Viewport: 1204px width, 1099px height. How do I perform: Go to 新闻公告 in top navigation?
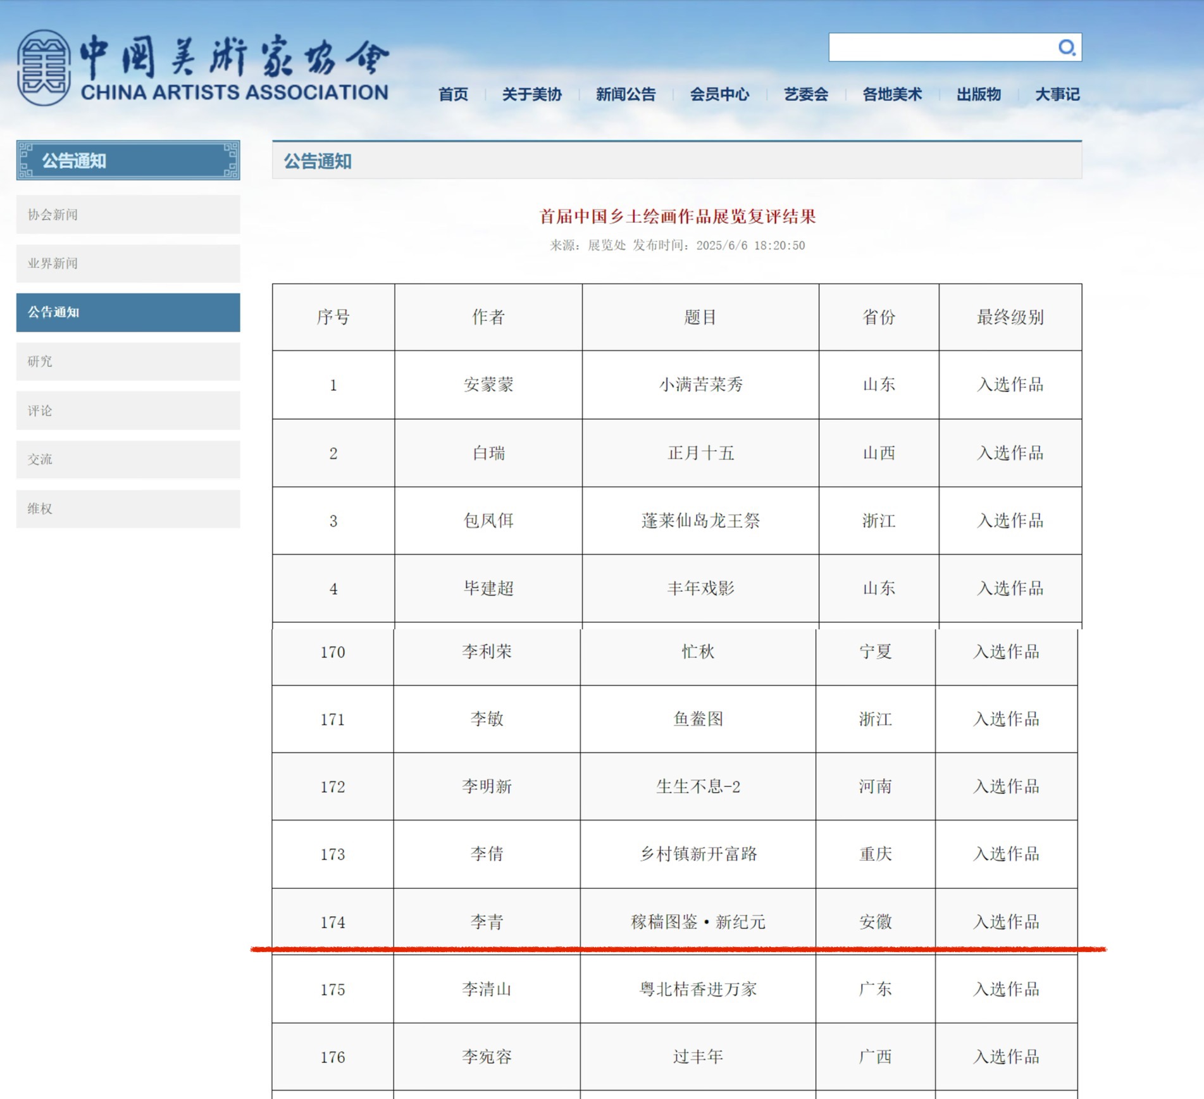[625, 94]
